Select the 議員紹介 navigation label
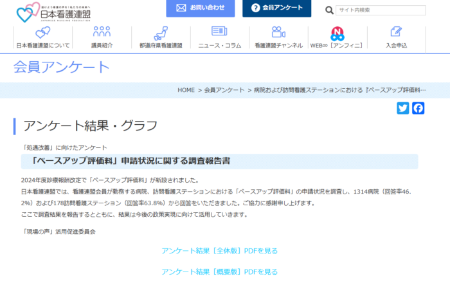This screenshot has width=450, height=285. click(102, 46)
